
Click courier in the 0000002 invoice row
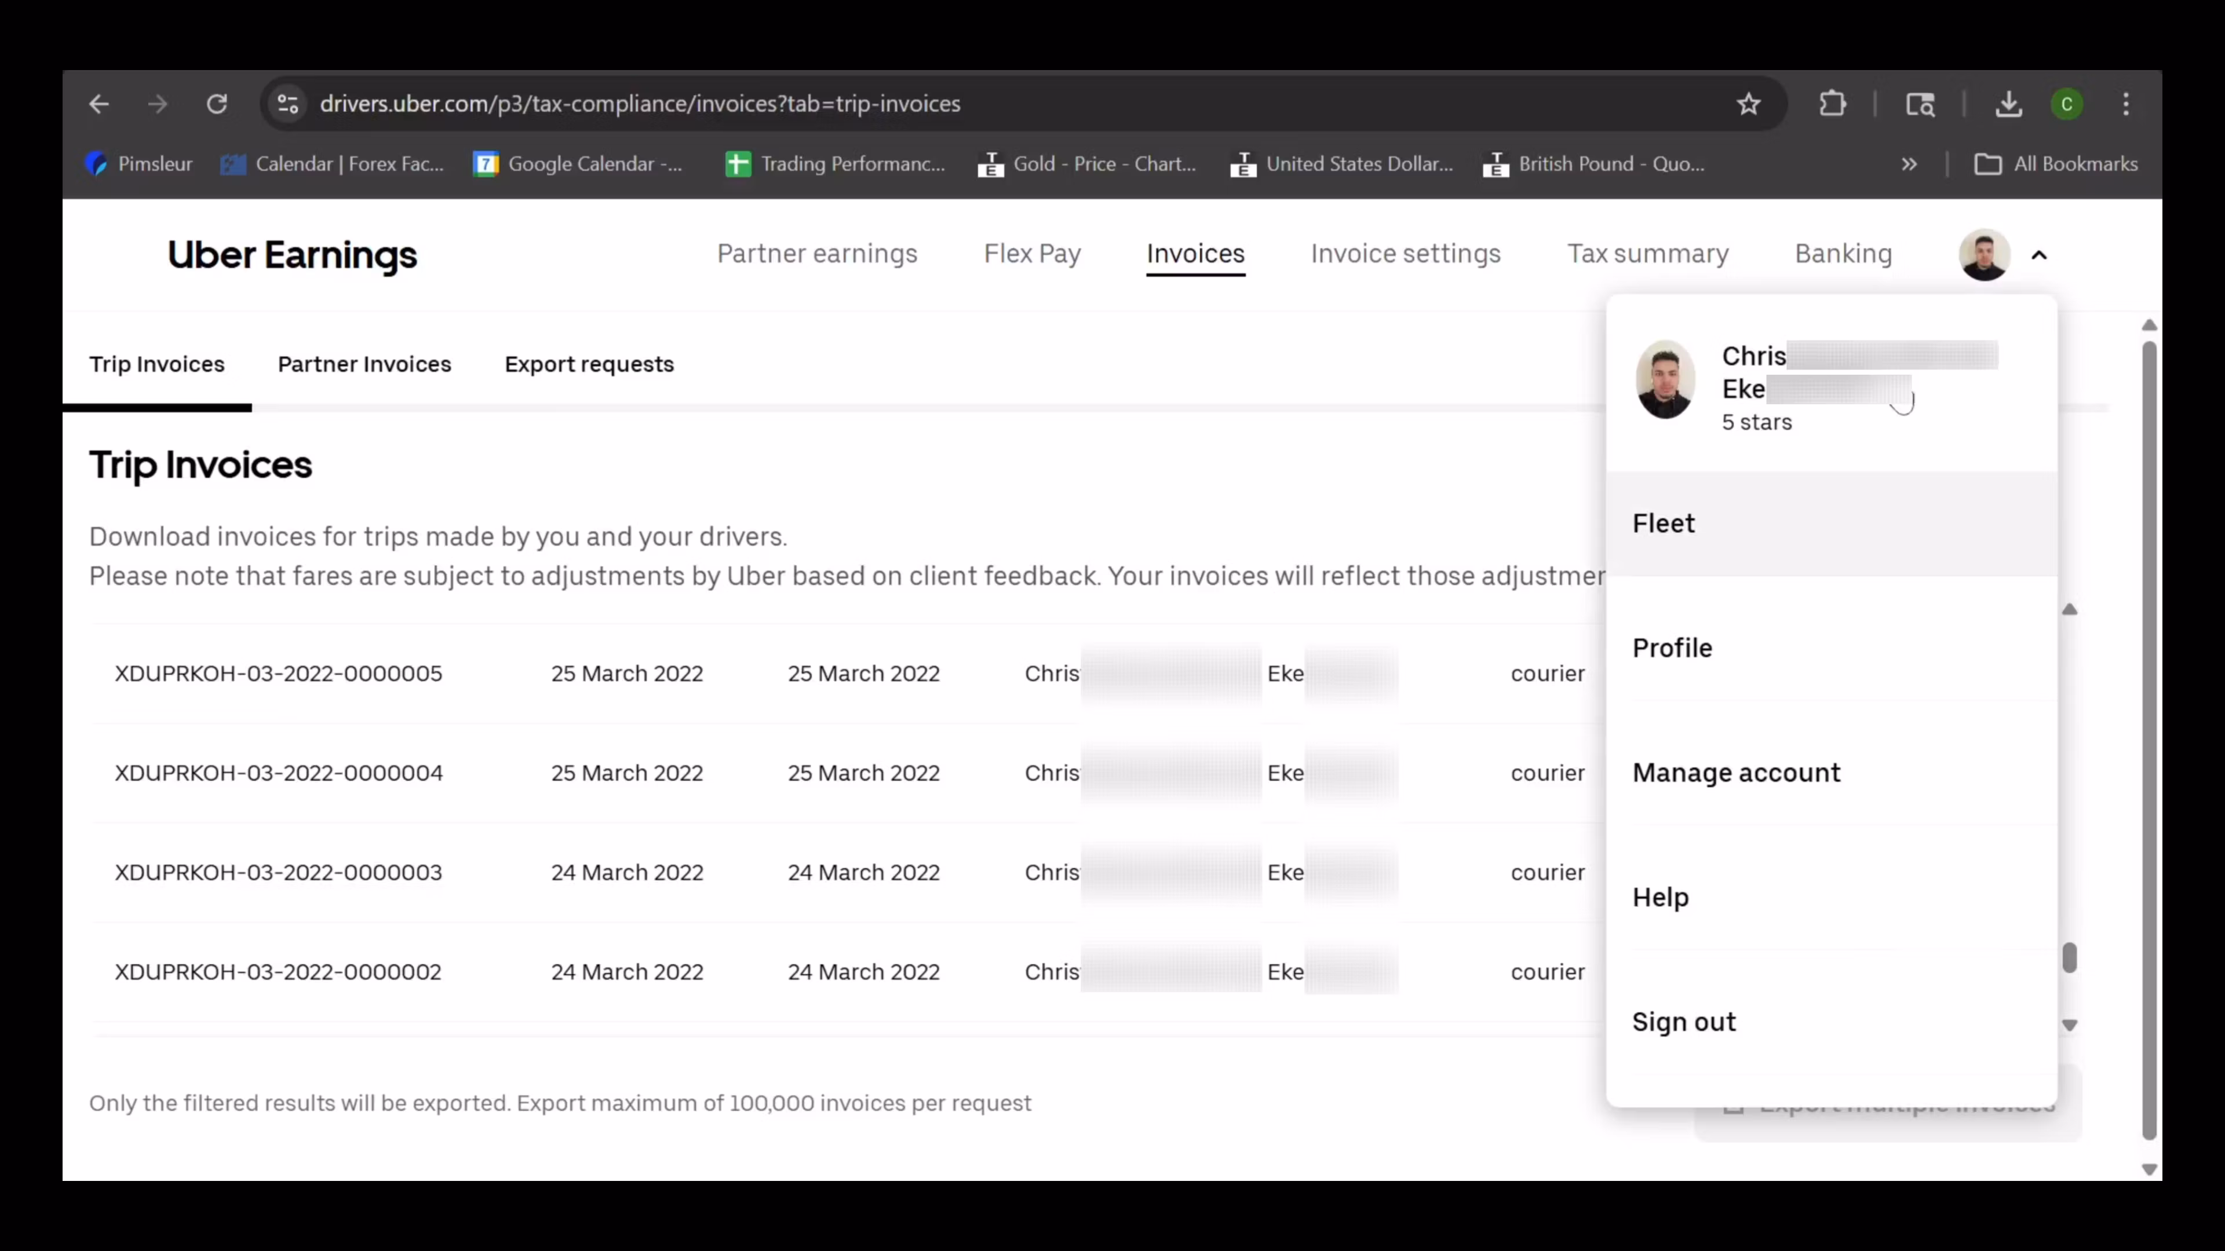coord(1547,972)
